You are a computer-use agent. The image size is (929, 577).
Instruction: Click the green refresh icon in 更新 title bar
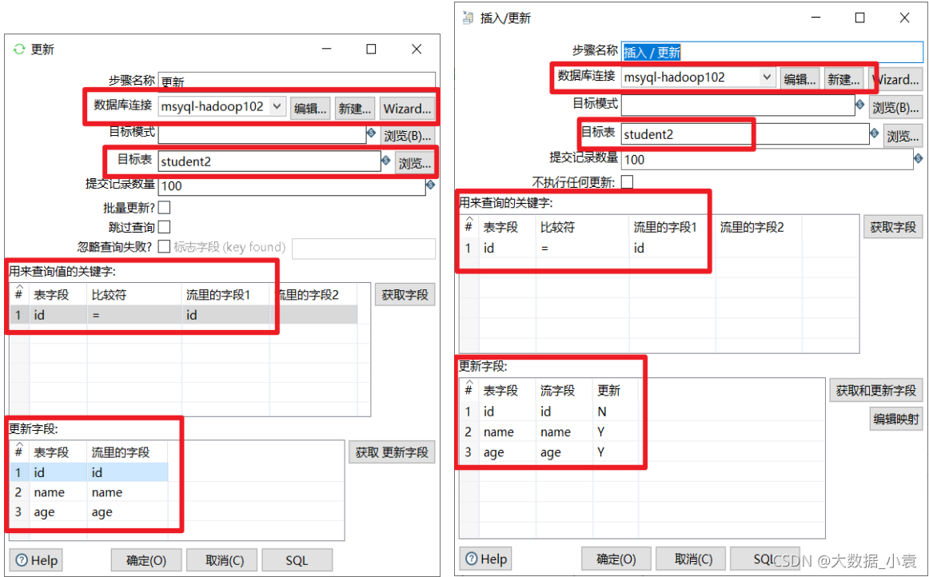[x=19, y=50]
